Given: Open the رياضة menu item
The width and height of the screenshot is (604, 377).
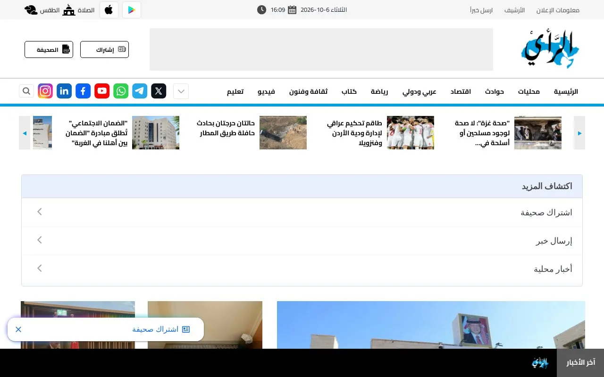Looking at the screenshot, I should [379, 91].
